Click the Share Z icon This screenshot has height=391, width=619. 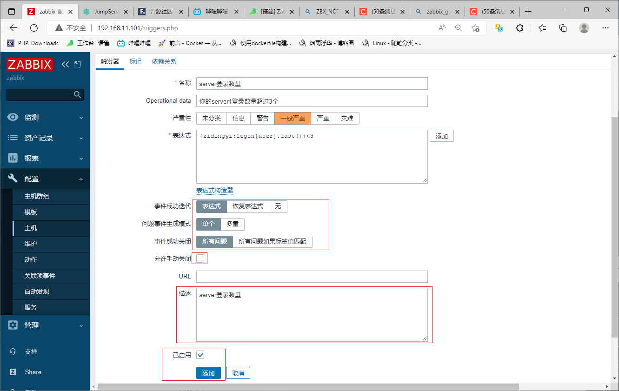pos(13,372)
